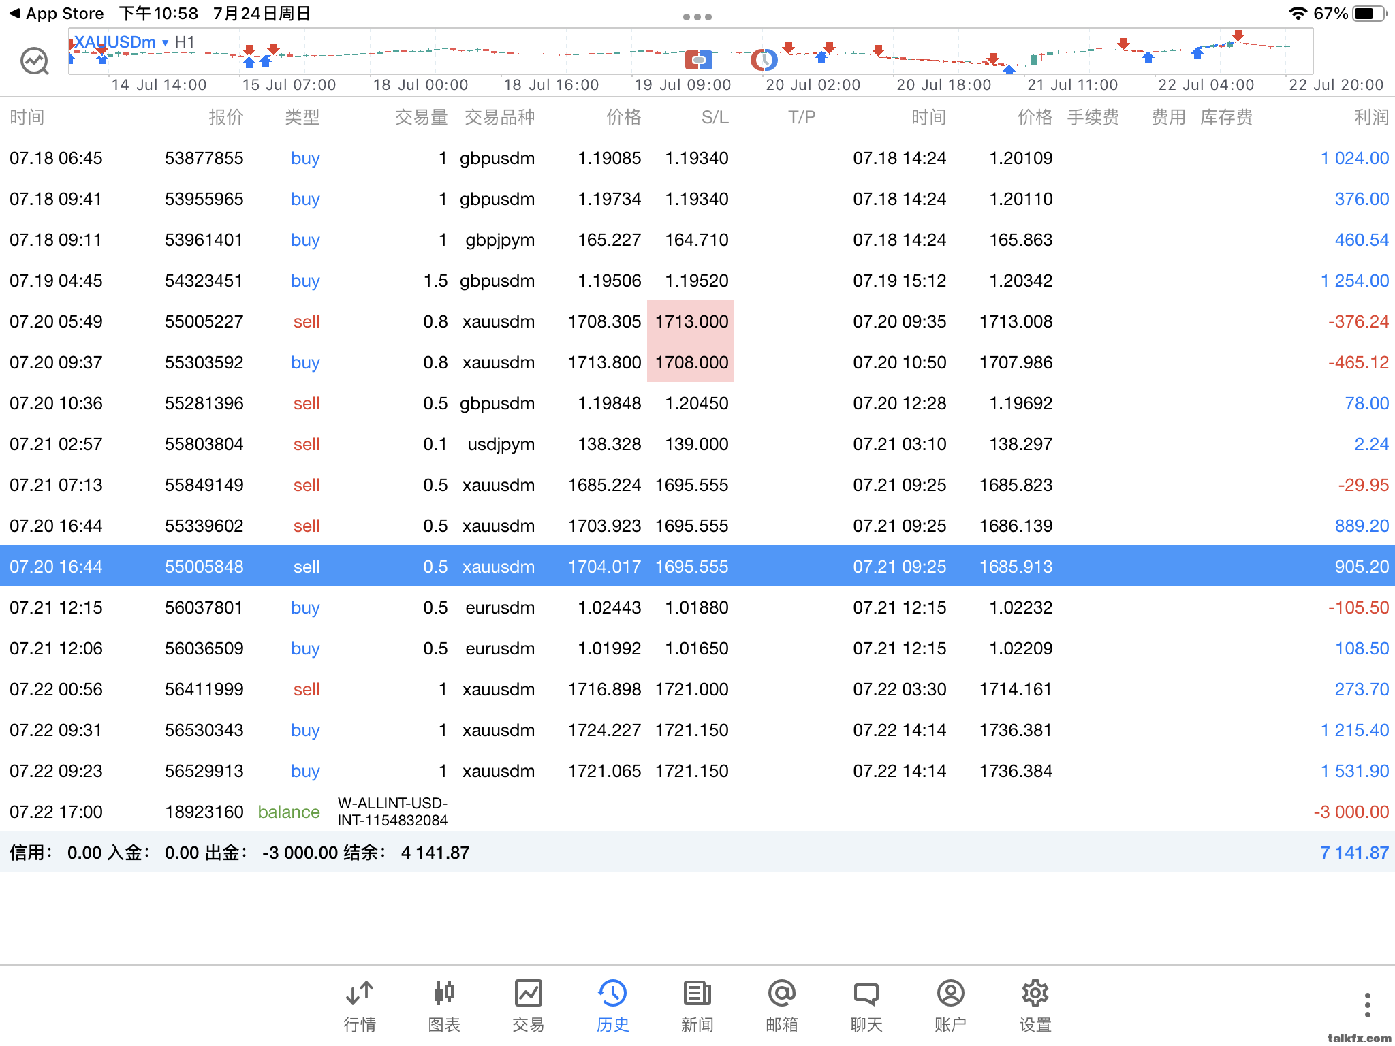1395x1046 pixels.
Task: Open the Settings (设置) gear tab
Action: click(x=1035, y=1007)
